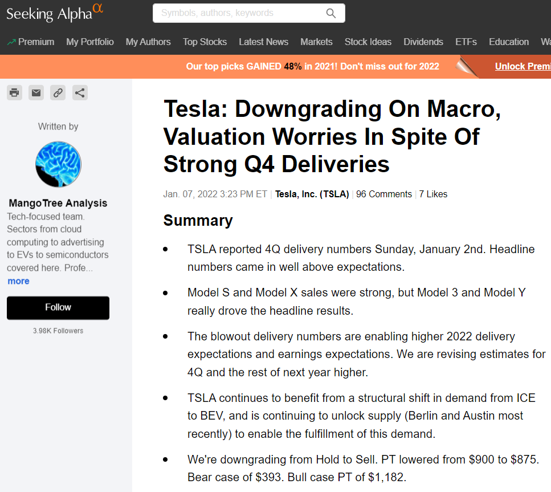Click the email article envelope icon
The image size is (551, 492).
[36, 93]
